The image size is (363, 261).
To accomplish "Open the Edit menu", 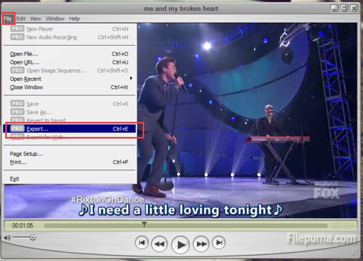I will (x=21, y=19).
